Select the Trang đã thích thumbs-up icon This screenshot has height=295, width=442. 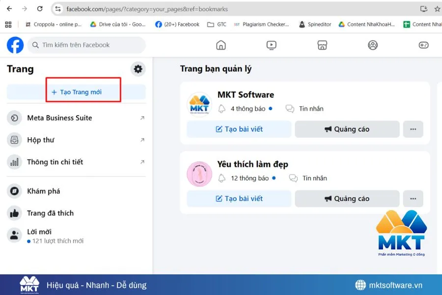click(x=13, y=213)
